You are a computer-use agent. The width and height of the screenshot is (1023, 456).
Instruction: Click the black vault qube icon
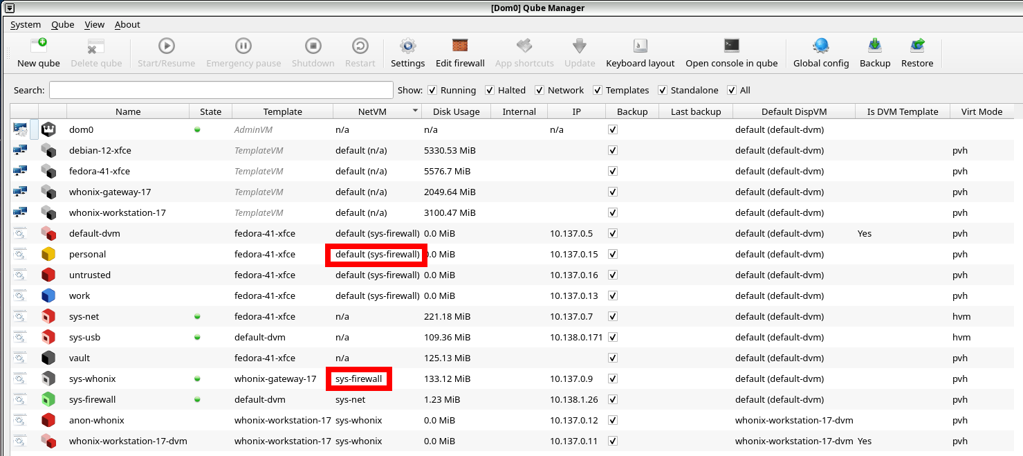click(x=48, y=358)
